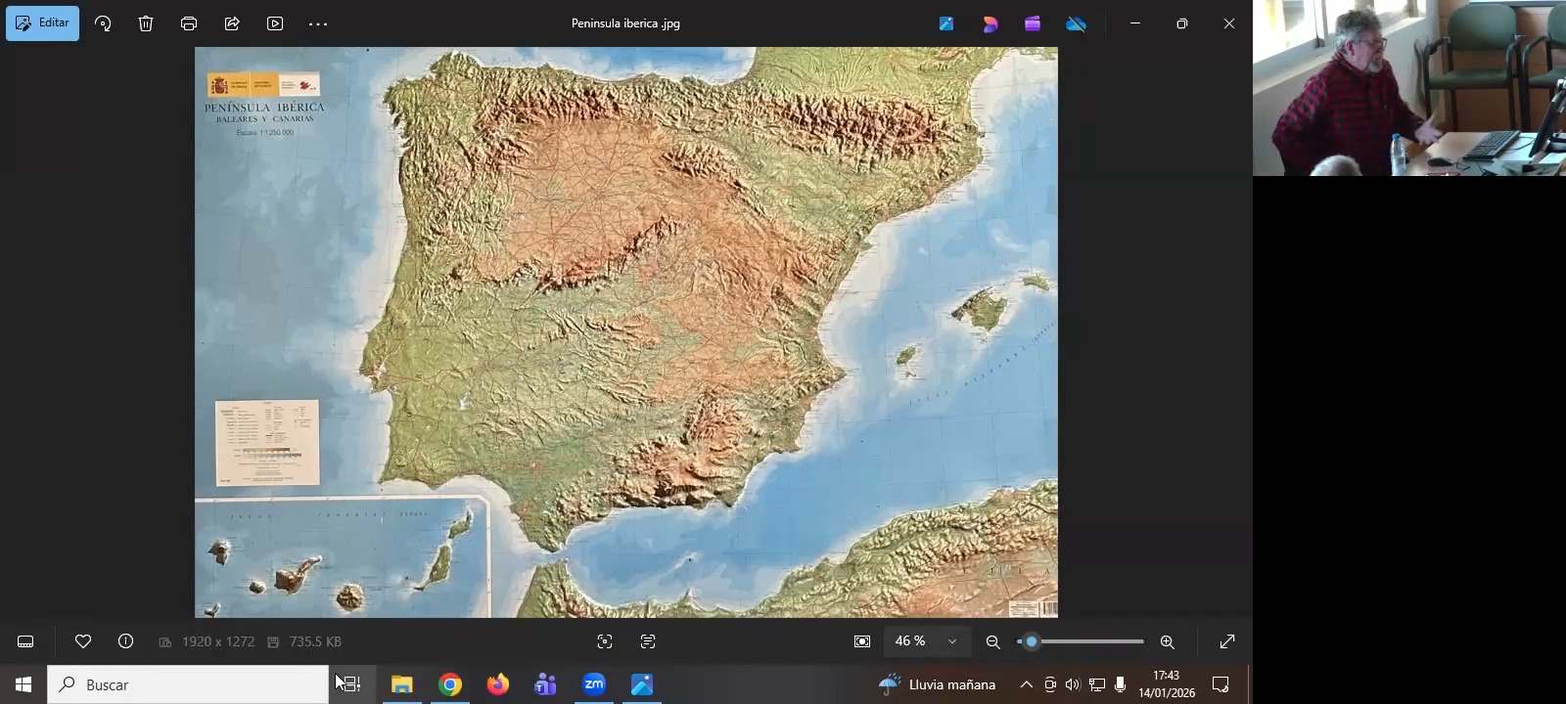
Task: Mark image as favorite with heart
Action: (x=83, y=642)
